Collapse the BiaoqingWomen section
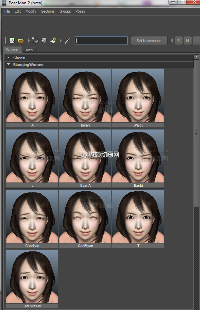200x310 pixels. coord(8,65)
